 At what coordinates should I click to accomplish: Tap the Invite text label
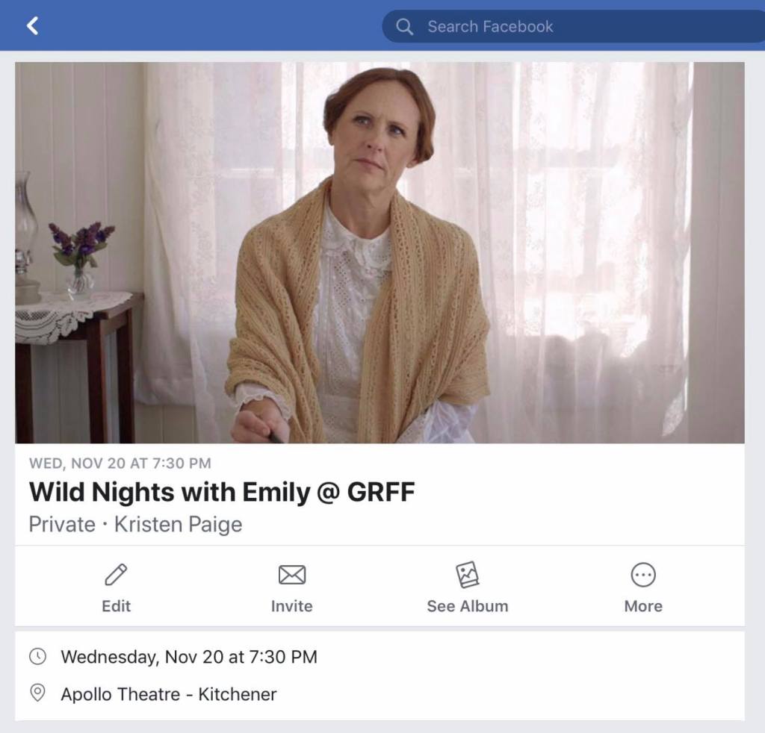[291, 606]
